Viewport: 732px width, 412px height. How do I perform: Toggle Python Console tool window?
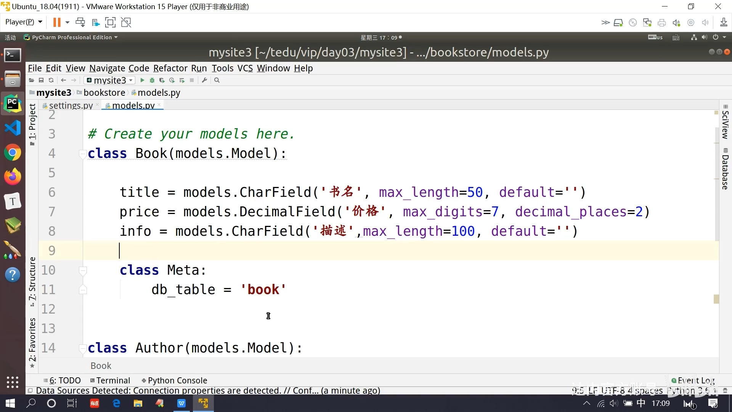pyautogui.click(x=174, y=380)
